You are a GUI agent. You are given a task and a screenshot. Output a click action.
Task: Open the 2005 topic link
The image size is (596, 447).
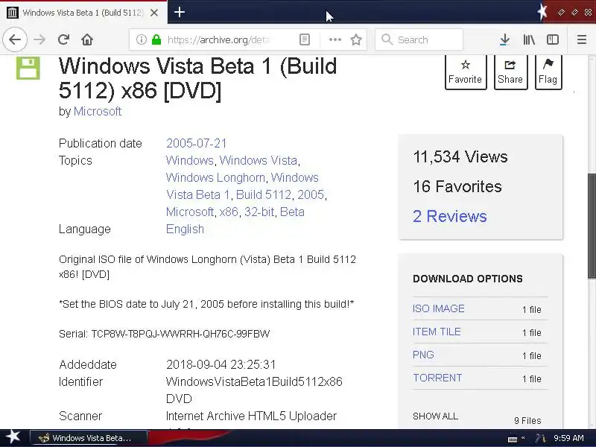[311, 194]
